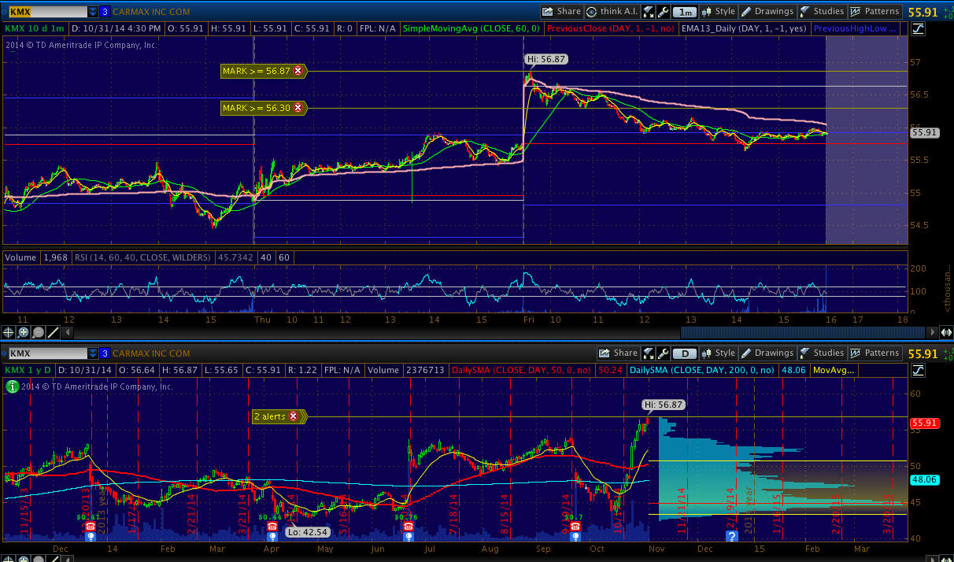Image resolution: width=954 pixels, height=562 pixels.
Task: Select the trendline drawing tool icon
Action: pyautogui.click(x=53, y=332)
